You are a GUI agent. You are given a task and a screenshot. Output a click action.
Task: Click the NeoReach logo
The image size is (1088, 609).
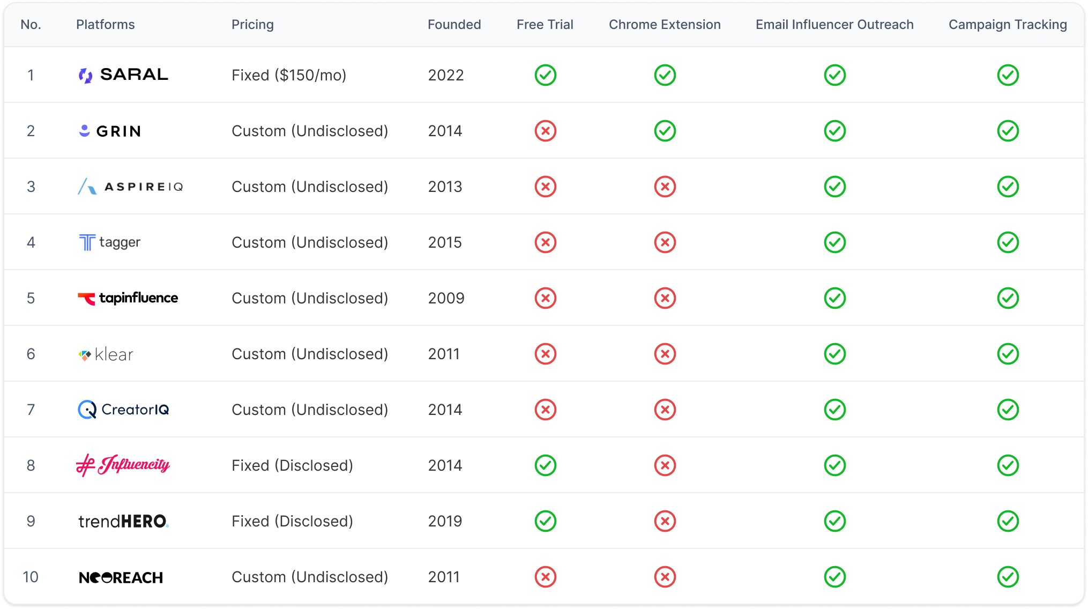coord(121,577)
